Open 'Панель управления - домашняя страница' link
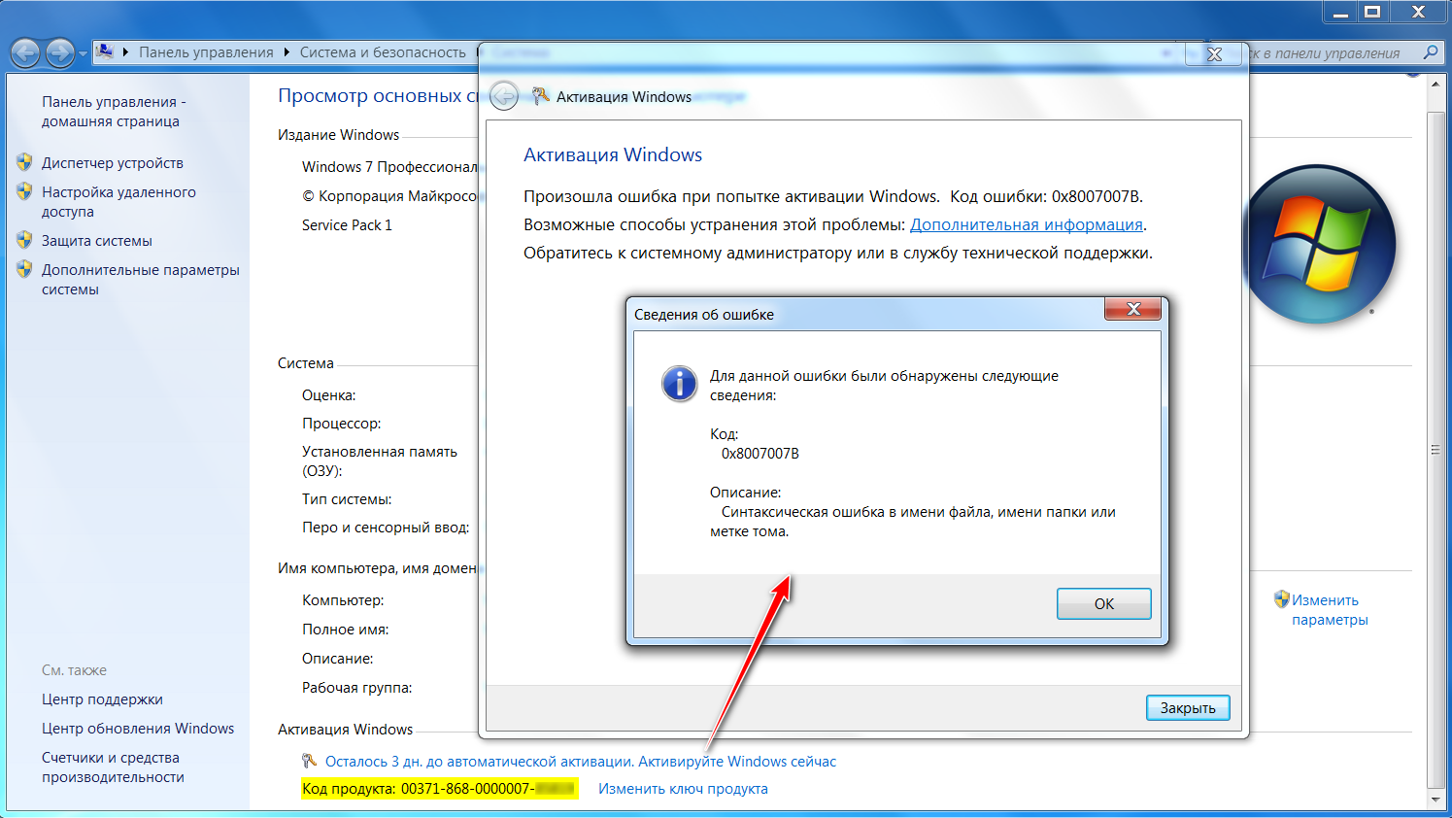This screenshot has height=818, width=1452. pos(114,112)
